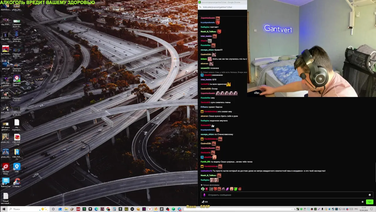Click the emoji picker button in the chat input
Image resolution: width=376 pixels, height=212 pixels.
[x=370, y=195]
